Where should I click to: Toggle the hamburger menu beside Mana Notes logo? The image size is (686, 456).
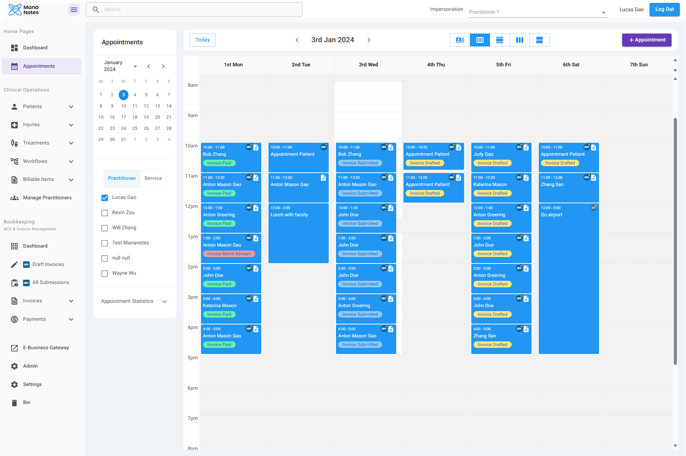point(74,10)
